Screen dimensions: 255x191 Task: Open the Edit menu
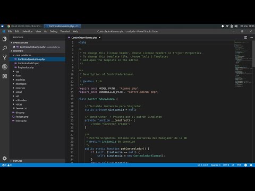click(x=17, y=31)
